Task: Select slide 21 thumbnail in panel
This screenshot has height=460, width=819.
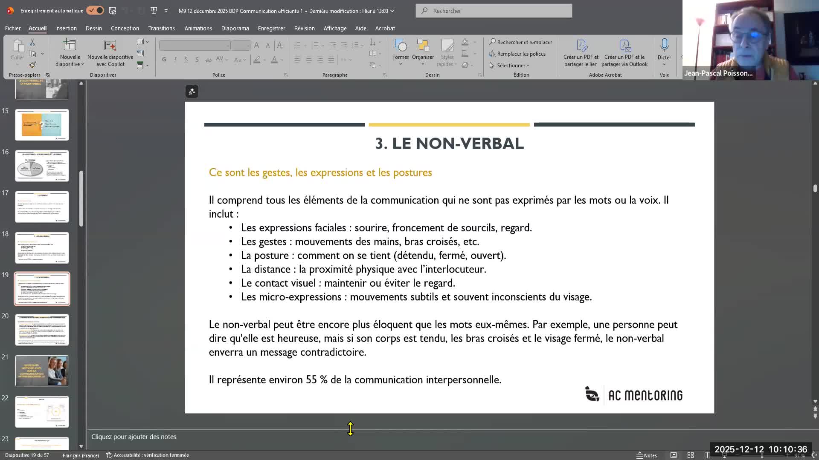Action: pyautogui.click(x=42, y=371)
